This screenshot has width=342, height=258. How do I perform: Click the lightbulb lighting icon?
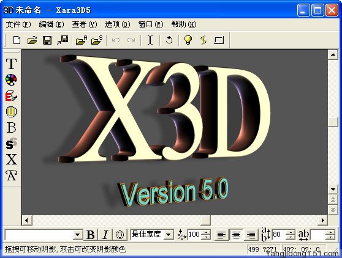click(x=188, y=40)
